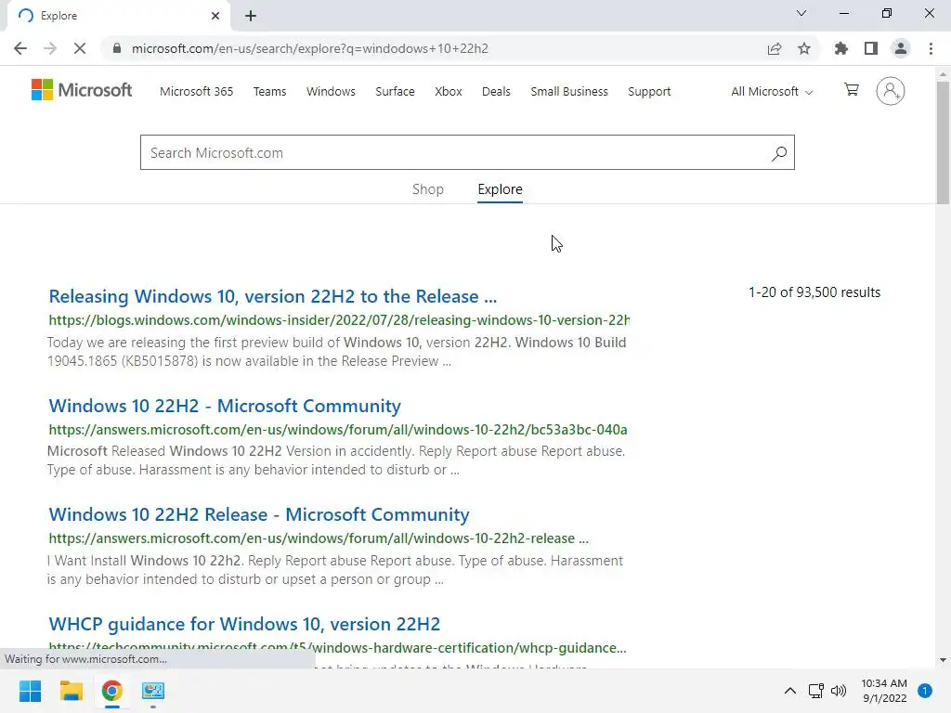Screen dimensions: 951x713
Task: Click scrollbar down arrow
Action: (x=943, y=660)
